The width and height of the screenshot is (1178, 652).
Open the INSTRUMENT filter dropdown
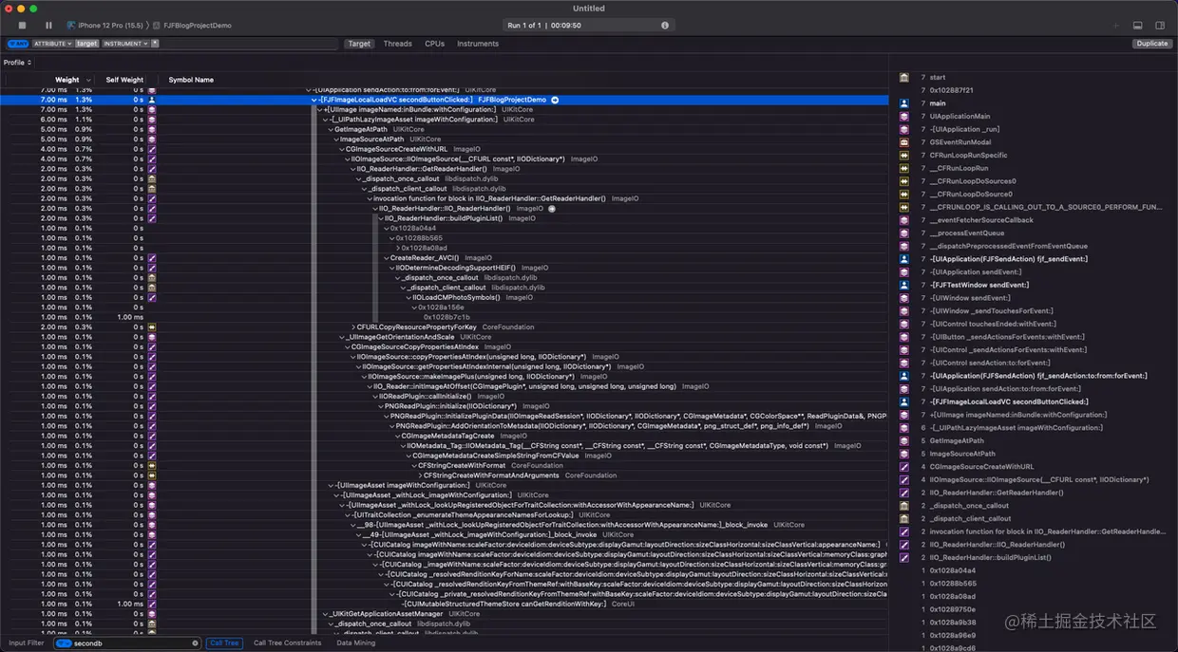(125, 44)
